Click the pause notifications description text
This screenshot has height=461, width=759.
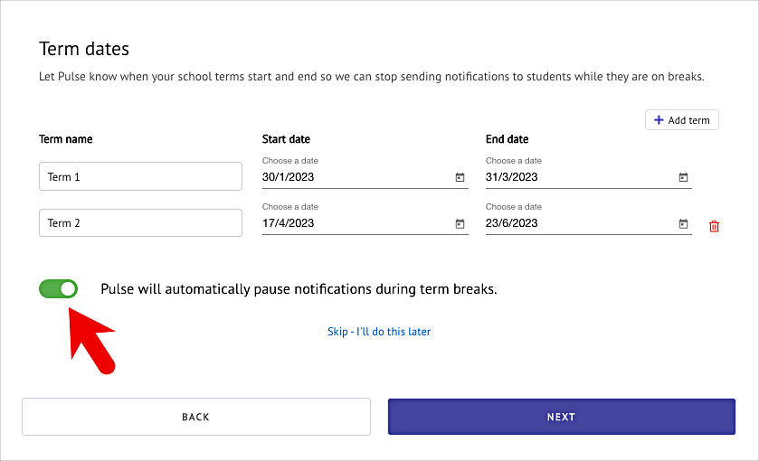pyautogui.click(x=299, y=288)
